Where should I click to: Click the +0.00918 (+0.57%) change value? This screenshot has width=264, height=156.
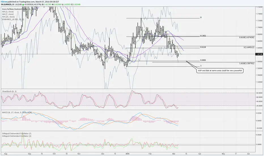pyautogui.click(x=33, y=4)
